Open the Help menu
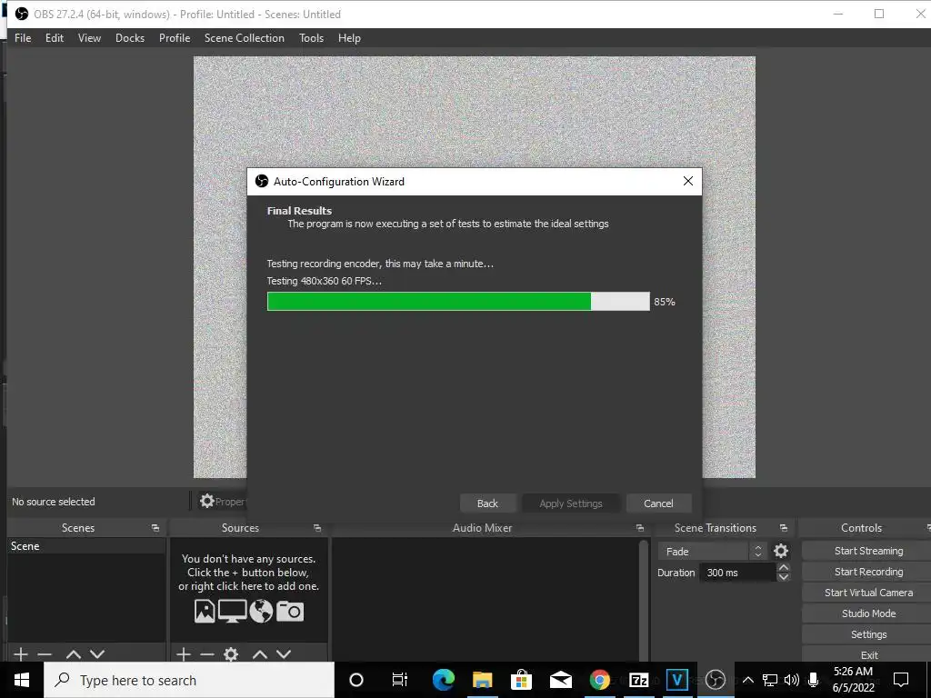931x698 pixels. [349, 38]
